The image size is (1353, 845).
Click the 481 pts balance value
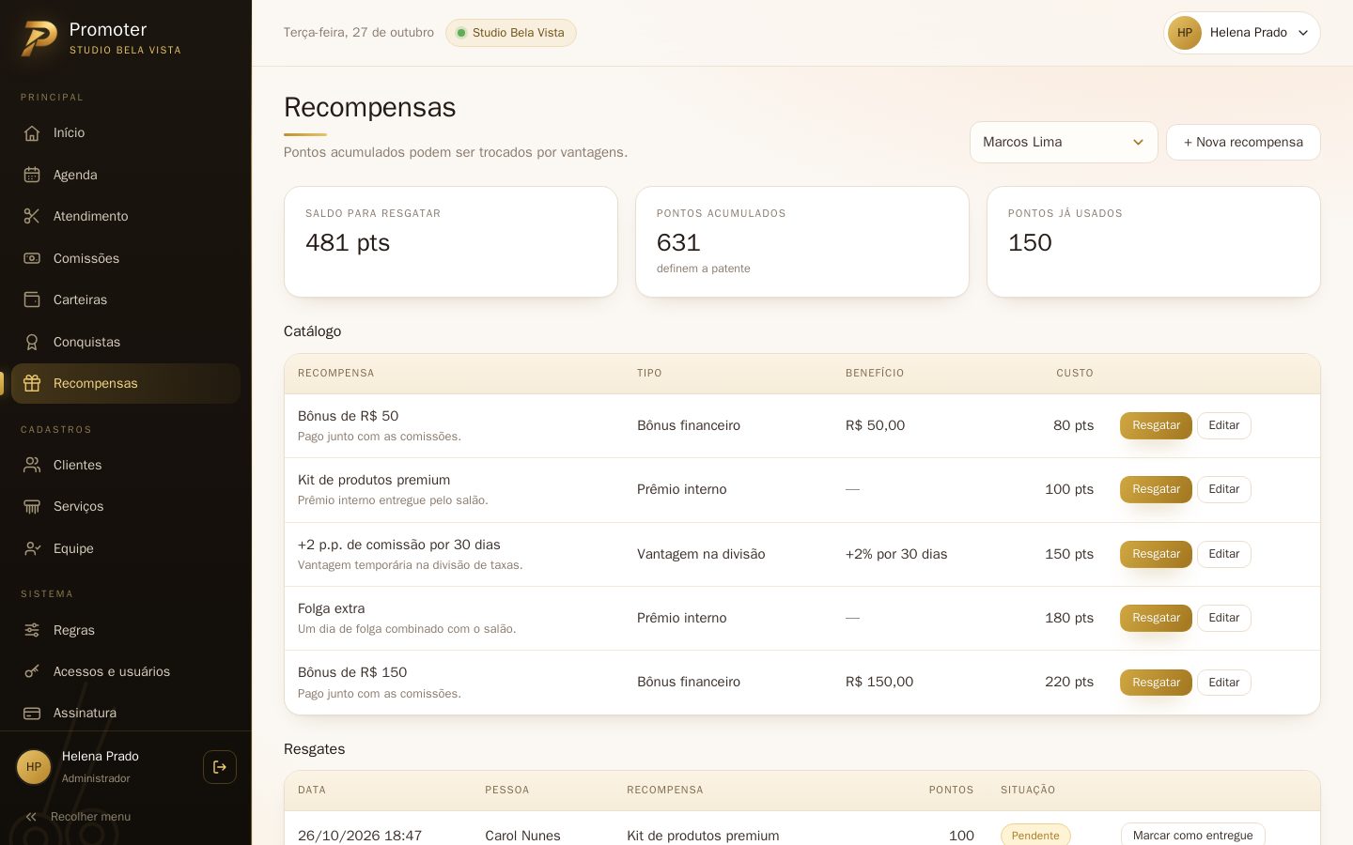point(348,242)
